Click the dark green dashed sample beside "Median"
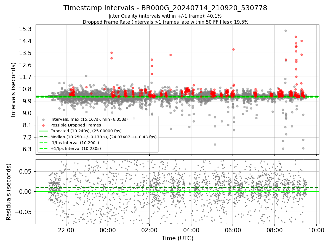Screen dimensions: 331x248 (43, 137)
